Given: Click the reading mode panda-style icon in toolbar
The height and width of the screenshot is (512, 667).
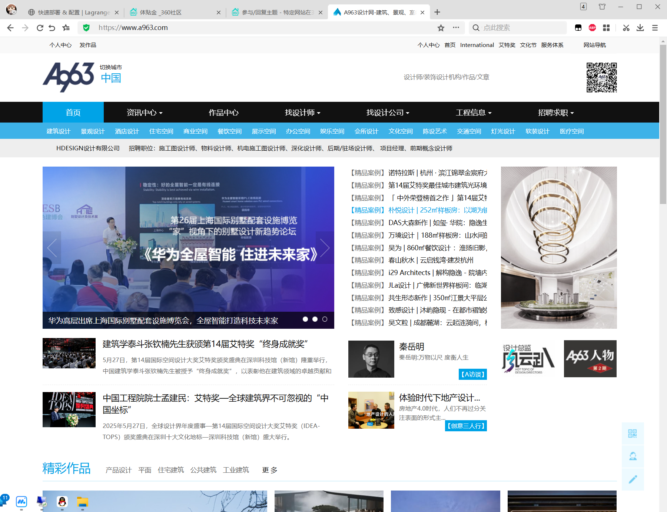Looking at the screenshot, I should click(578, 27).
